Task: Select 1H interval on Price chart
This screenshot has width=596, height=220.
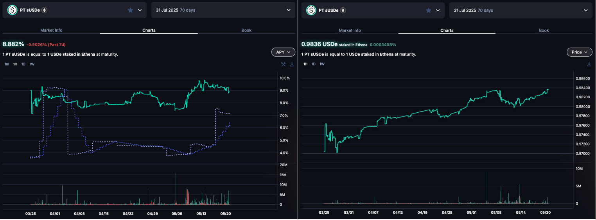Action: [305, 64]
